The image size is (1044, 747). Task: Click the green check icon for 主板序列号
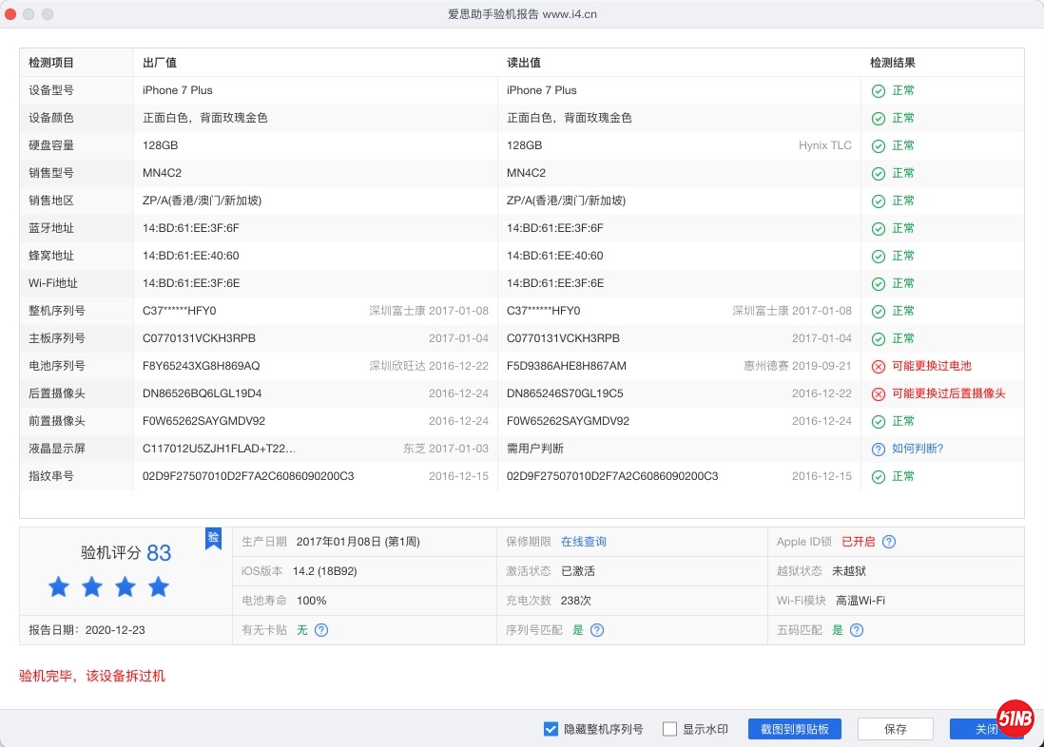[x=879, y=339]
